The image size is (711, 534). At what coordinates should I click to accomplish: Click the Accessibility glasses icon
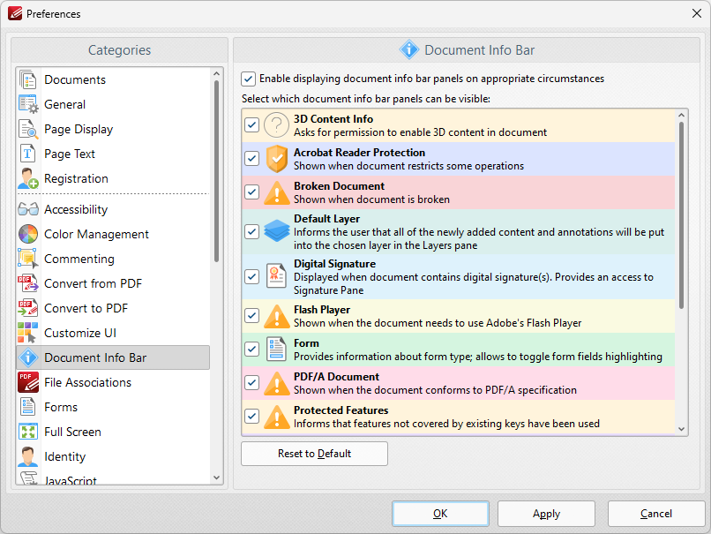click(28, 209)
